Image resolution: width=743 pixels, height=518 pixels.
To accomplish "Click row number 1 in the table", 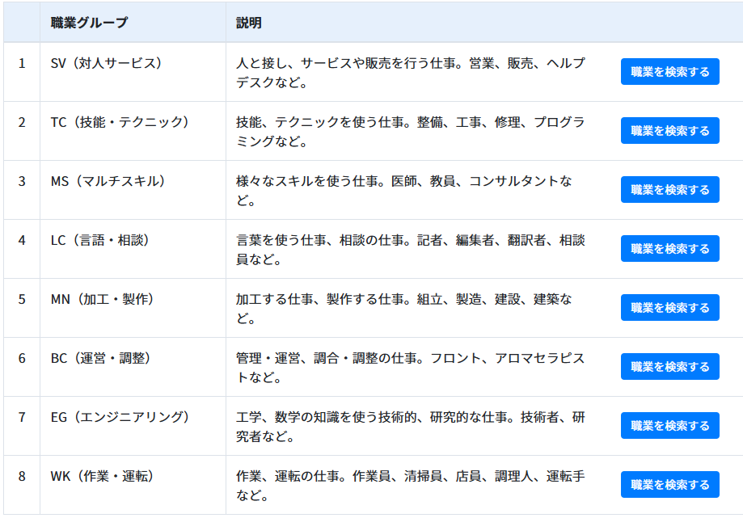I will (x=22, y=64).
